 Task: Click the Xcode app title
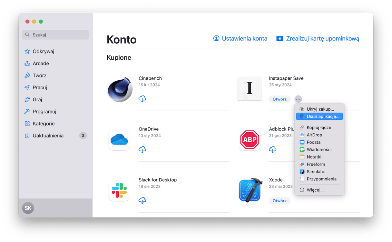pyautogui.click(x=276, y=180)
